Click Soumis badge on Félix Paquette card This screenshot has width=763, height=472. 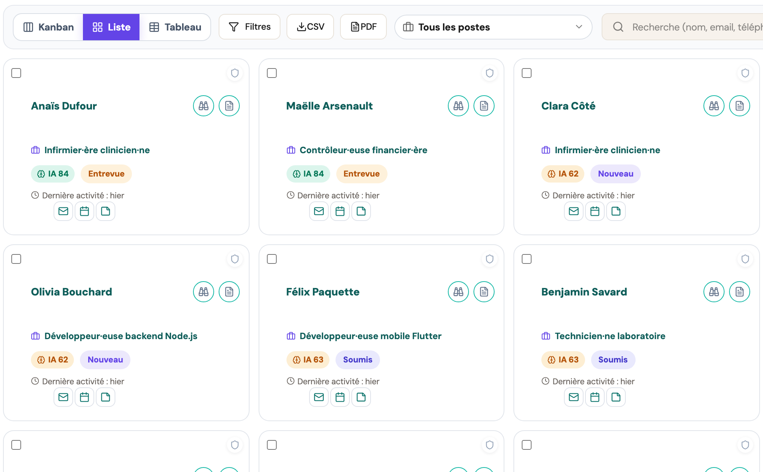pos(357,360)
